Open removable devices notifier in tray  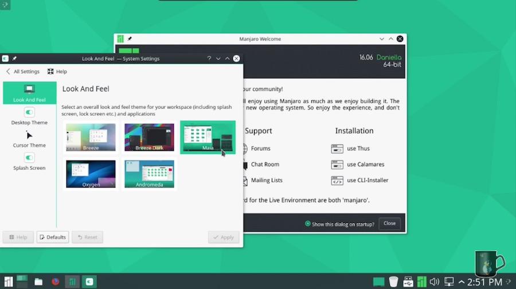(x=408, y=282)
